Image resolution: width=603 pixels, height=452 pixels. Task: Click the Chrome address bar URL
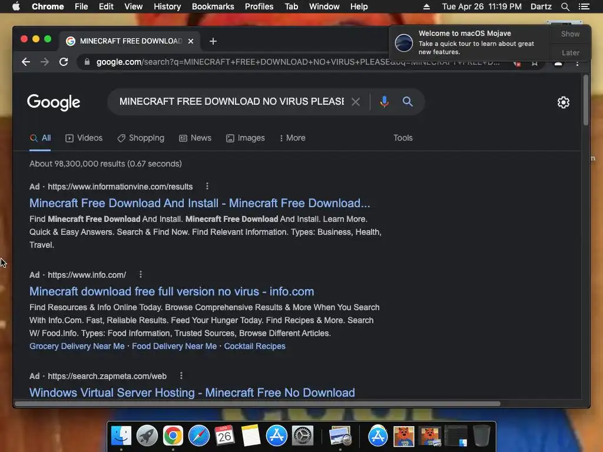pyautogui.click(x=298, y=62)
